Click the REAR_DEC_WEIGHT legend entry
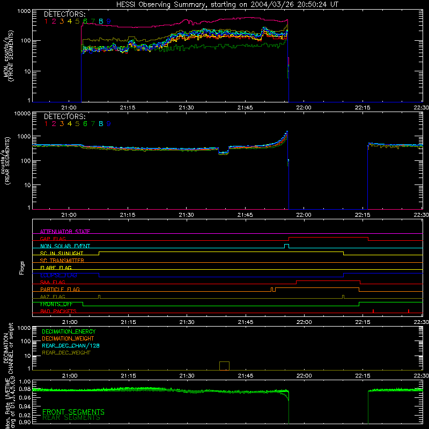This screenshot has height=429, width=429. [x=66, y=353]
